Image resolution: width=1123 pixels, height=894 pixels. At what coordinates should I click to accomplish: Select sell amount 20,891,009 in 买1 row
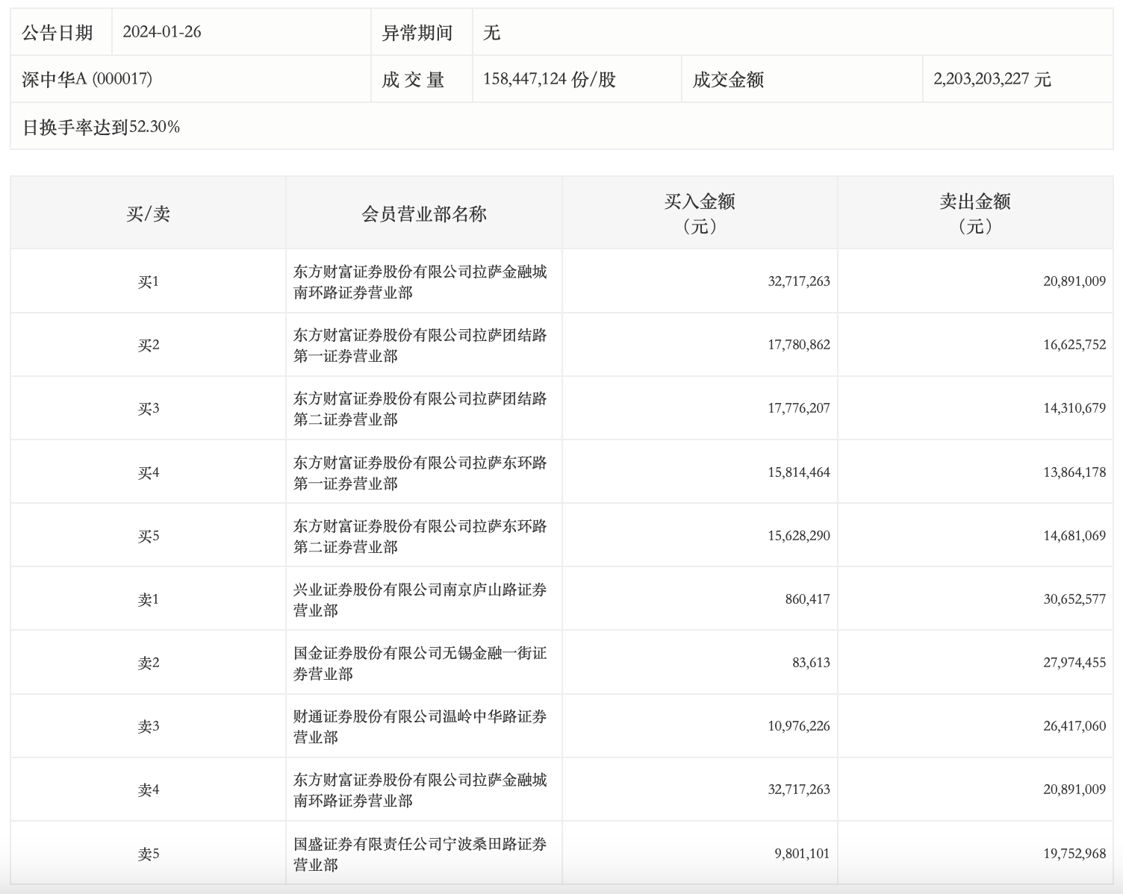(1074, 281)
